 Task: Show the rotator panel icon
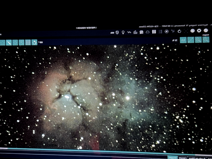(179, 31)
